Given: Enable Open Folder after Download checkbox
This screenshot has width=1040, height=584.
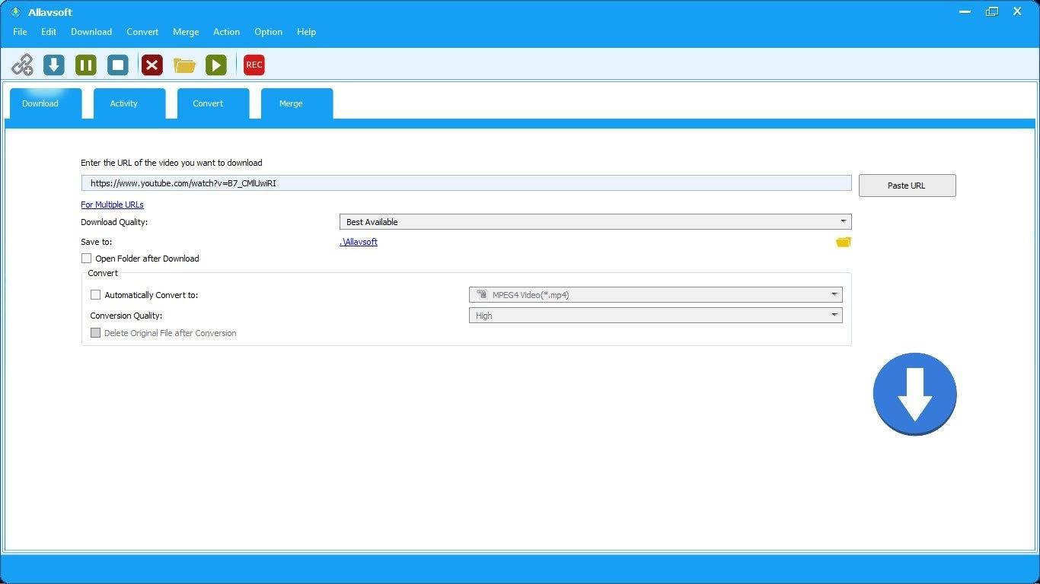Looking at the screenshot, I should (86, 259).
